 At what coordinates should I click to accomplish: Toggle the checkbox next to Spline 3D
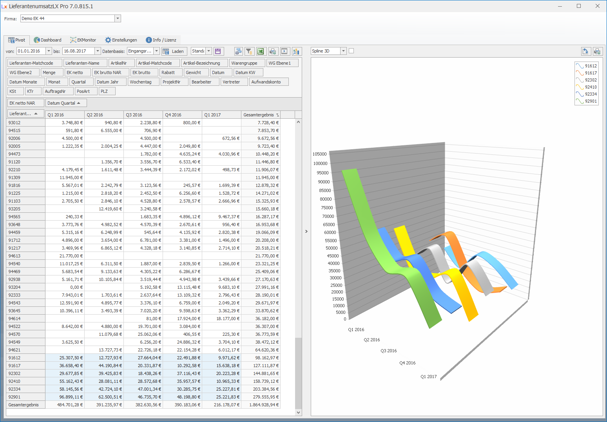click(x=351, y=51)
